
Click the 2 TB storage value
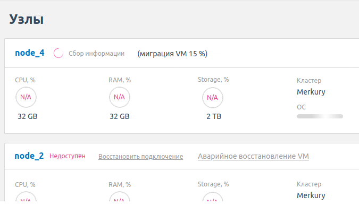(214, 116)
